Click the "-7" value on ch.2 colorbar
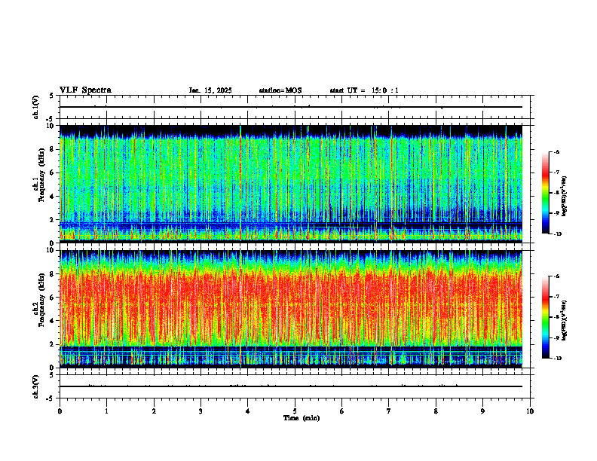The image size is (597, 461). (x=556, y=297)
